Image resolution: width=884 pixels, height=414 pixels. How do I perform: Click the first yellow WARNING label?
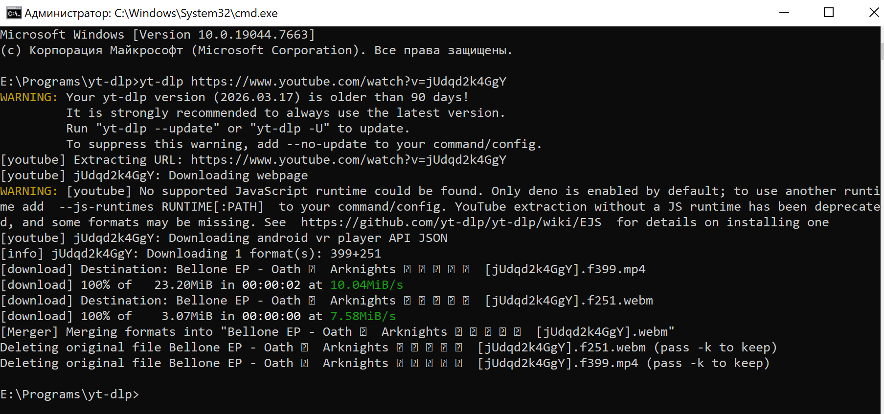[29, 97]
